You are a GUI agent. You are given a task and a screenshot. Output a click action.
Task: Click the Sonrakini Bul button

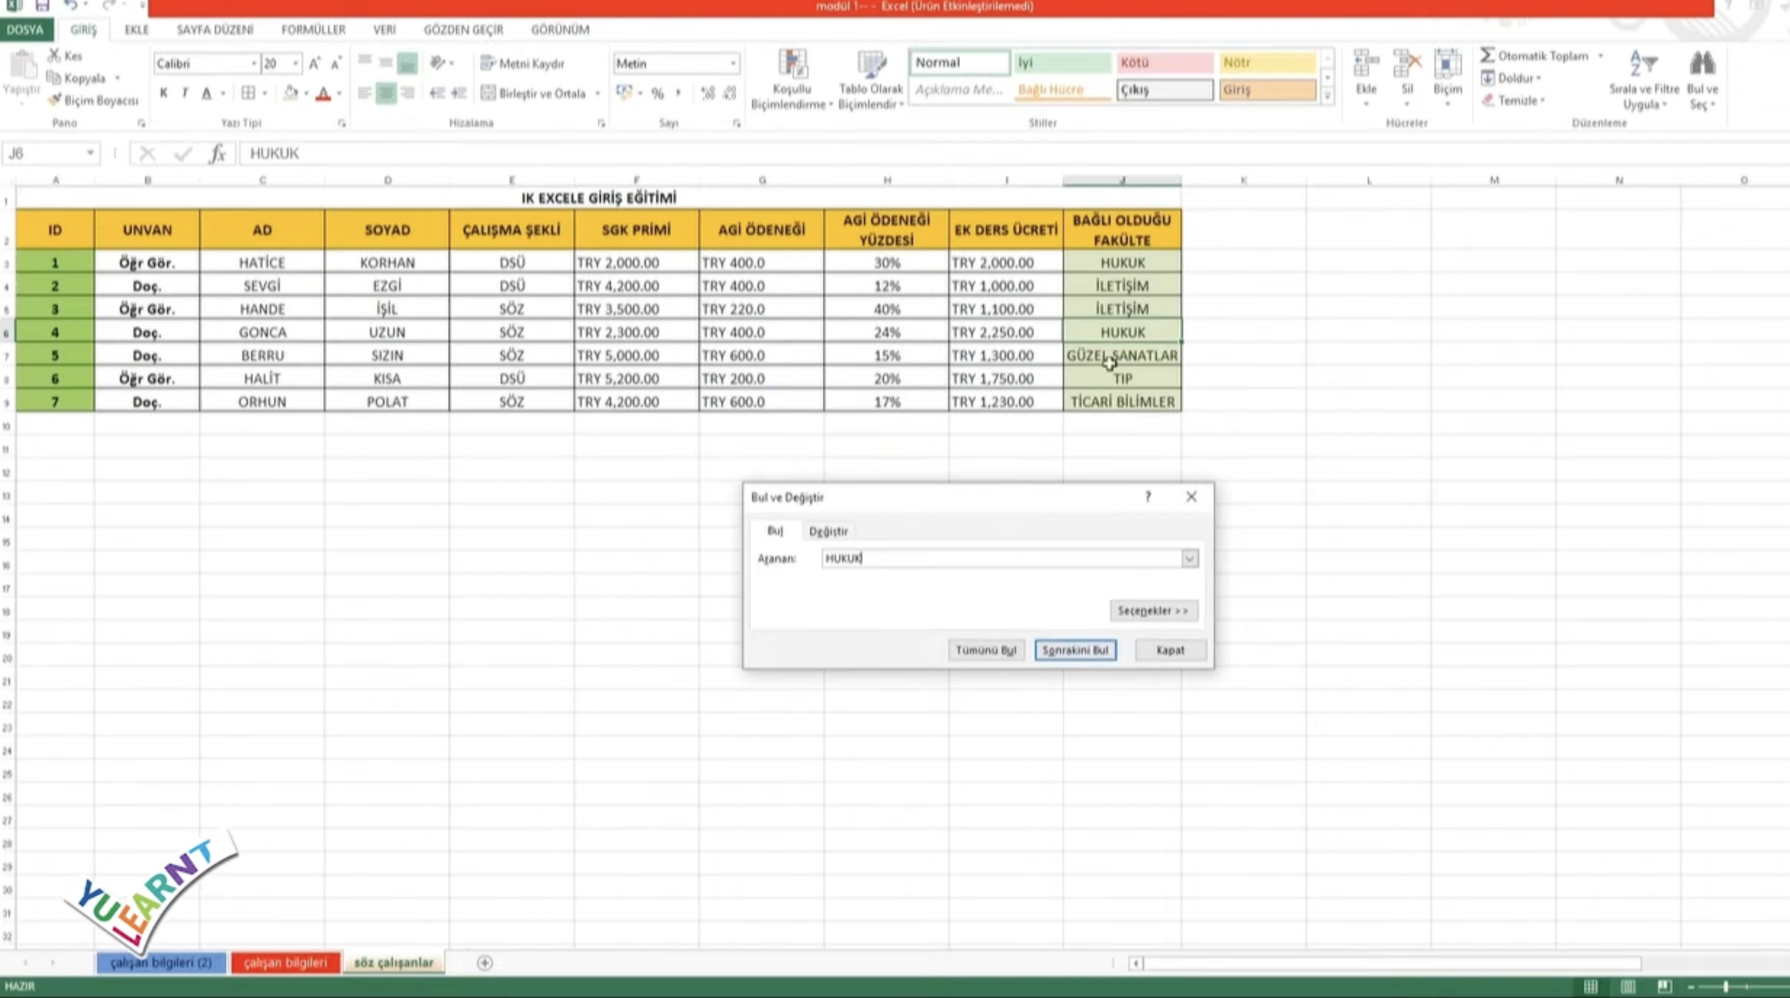[x=1075, y=650]
